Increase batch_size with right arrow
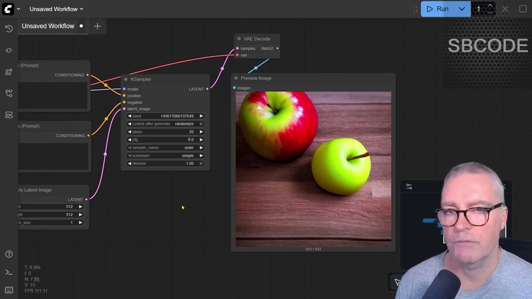Viewport: 532px width, 299px height. 81,223
